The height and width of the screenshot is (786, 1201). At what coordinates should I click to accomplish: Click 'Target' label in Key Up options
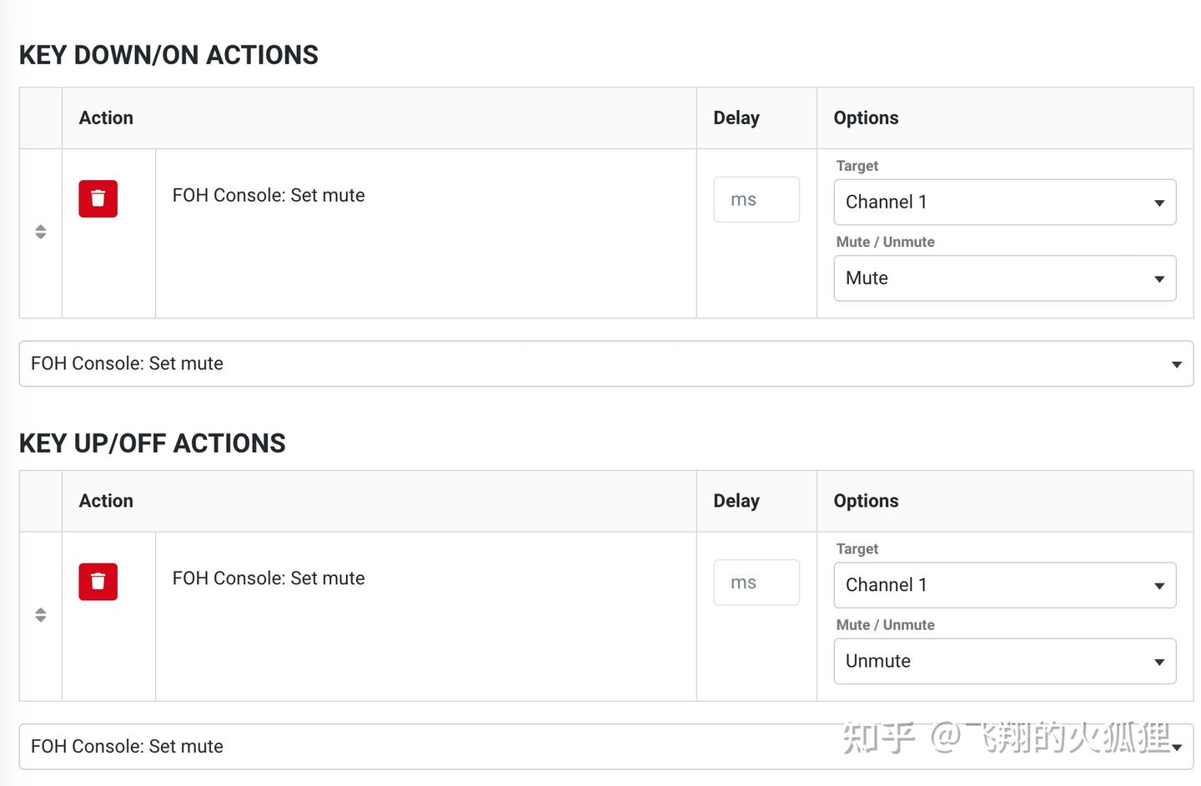tap(857, 549)
